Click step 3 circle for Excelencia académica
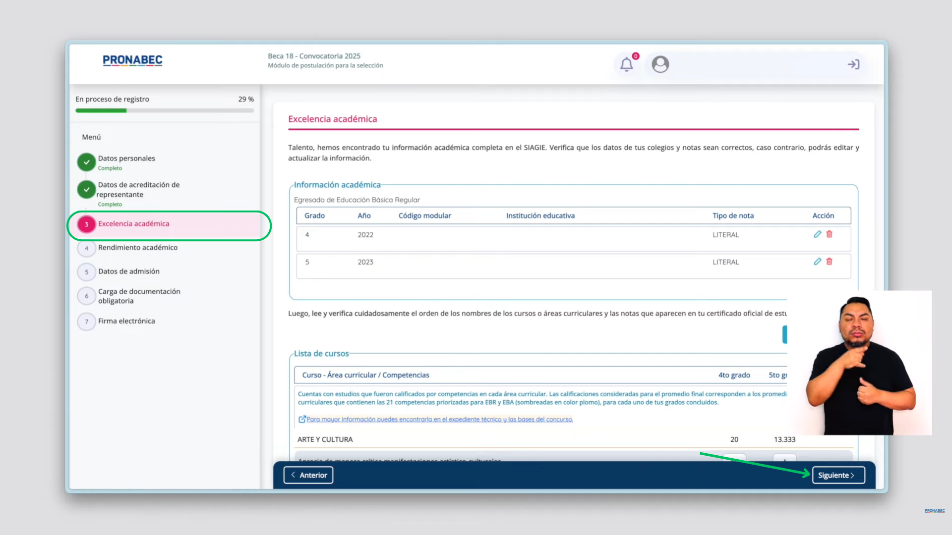 pyautogui.click(x=86, y=224)
